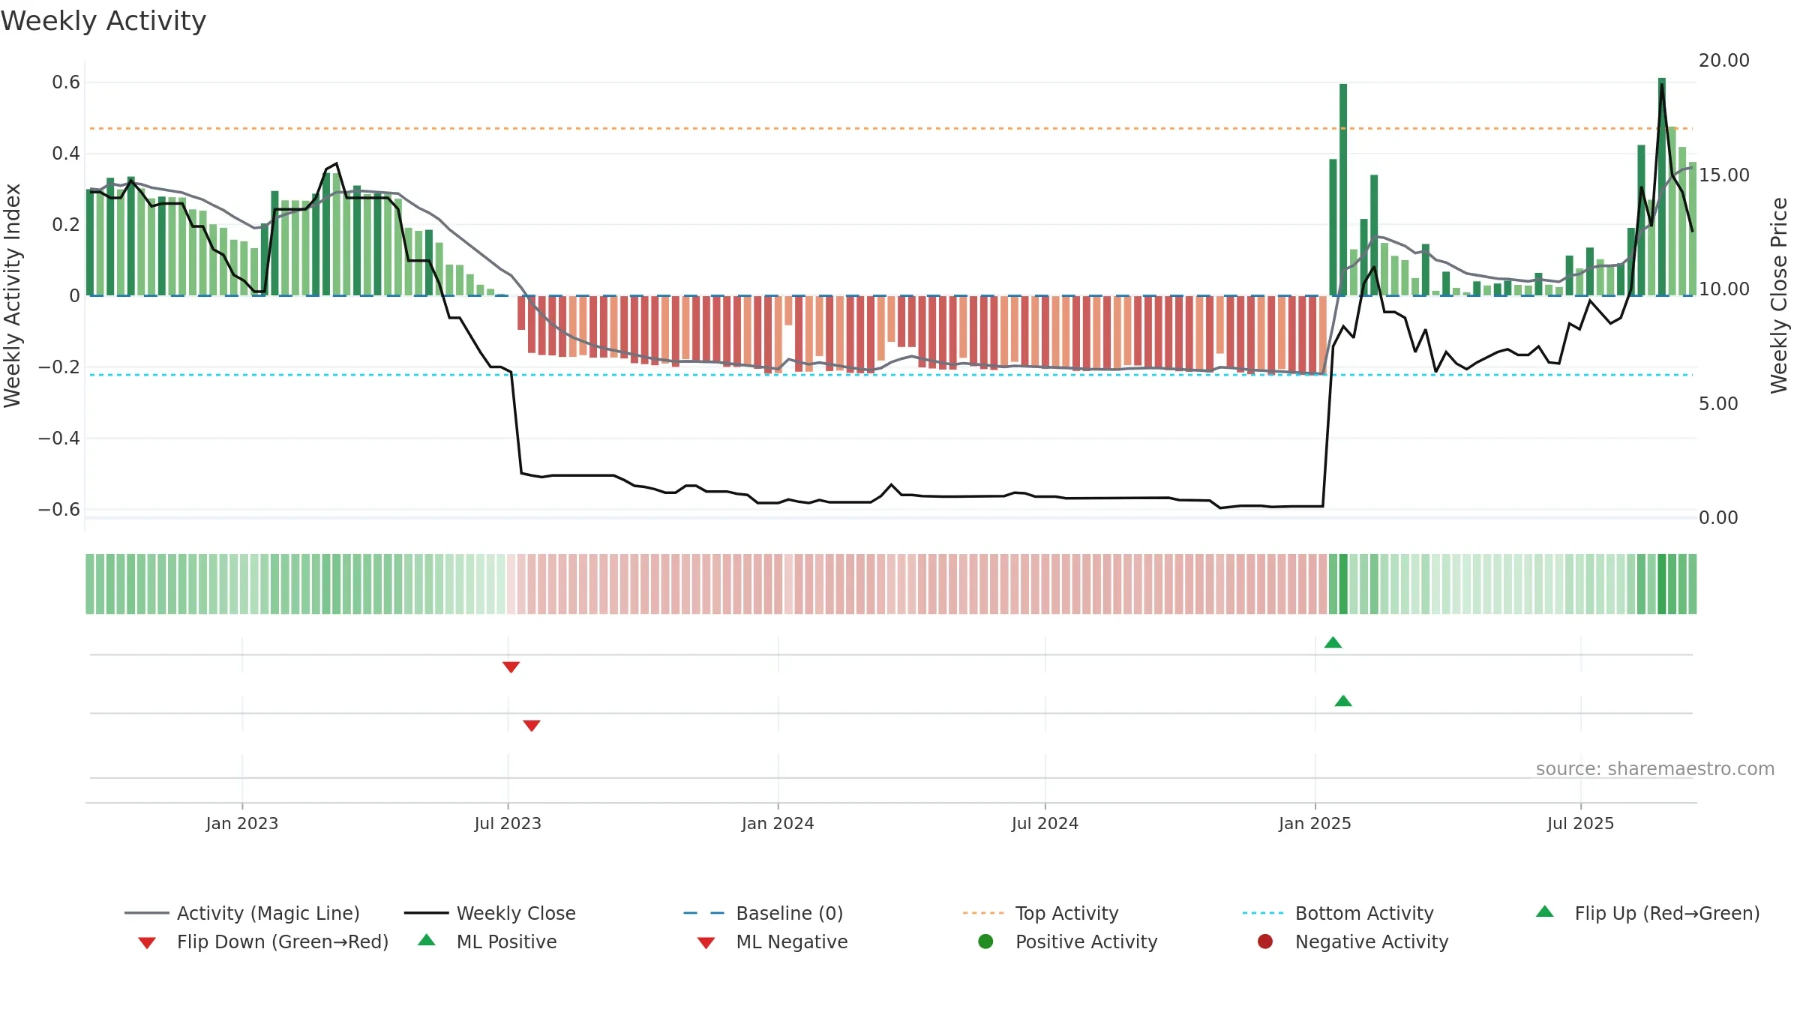This screenshot has width=1800, height=1012.
Task: Toggle the Baseline (0) legend entry
Action: coord(763,913)
